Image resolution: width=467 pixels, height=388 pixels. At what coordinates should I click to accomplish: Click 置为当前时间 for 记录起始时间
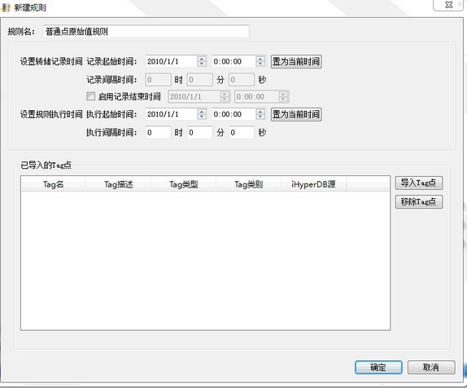coord(296,62)
